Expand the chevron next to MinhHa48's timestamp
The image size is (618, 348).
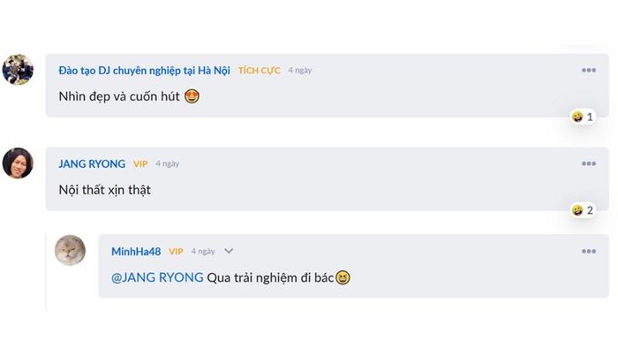point(229,251)
